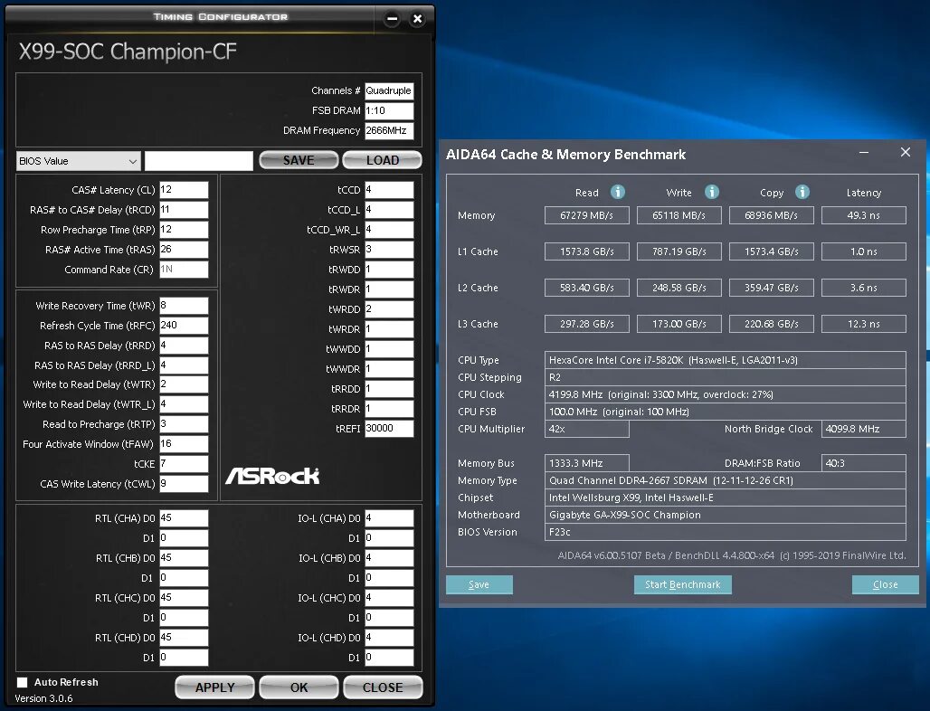Viewport: 930px width, 711px height.
Task: Click the Close button in AIDA64
Action: point(886,584)
